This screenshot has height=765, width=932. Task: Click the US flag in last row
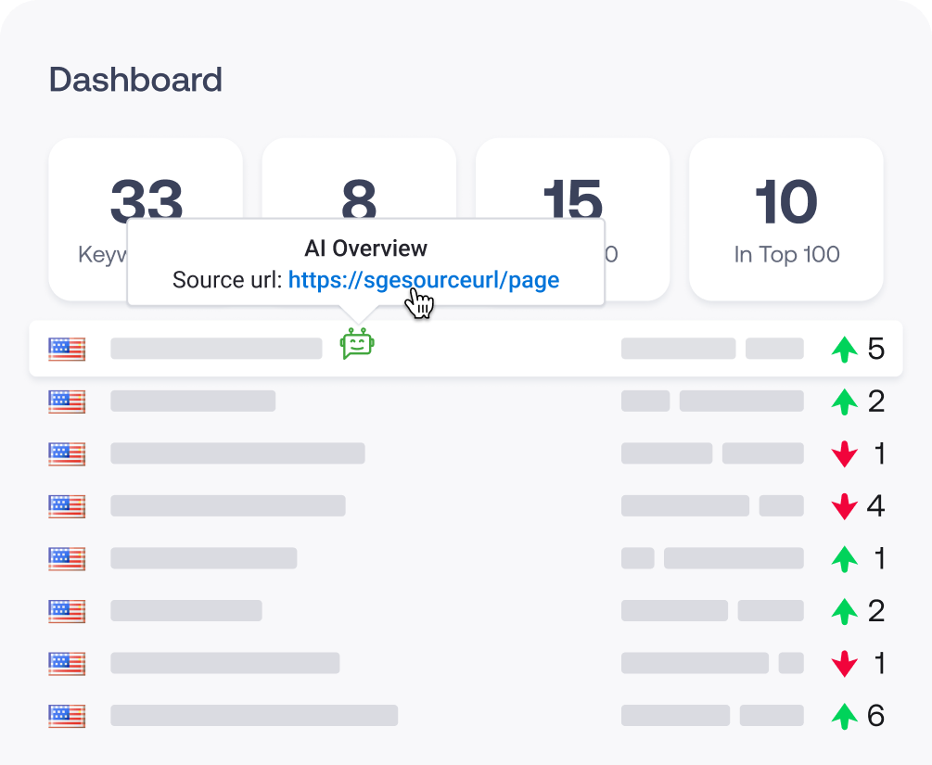[67, 716]
